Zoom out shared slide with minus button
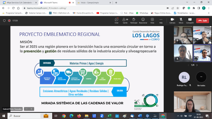The width and height of the screenshot is (212, 119). point(26,109)
